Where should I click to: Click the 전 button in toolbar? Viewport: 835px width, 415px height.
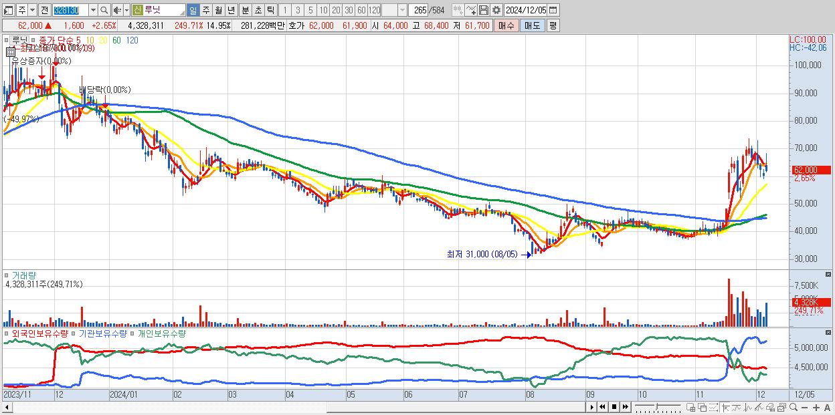(44, 10)
